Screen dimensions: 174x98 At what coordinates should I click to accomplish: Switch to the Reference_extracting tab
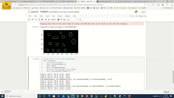tap(29, 1)
